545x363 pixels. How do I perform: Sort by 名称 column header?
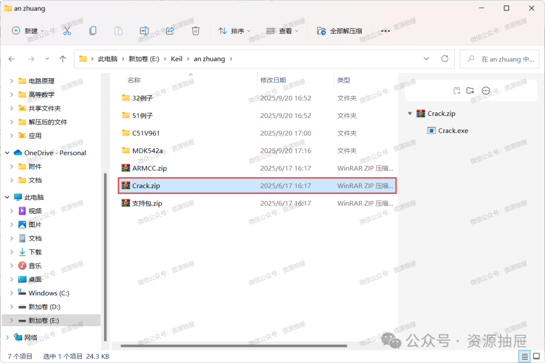coord(134,80)
